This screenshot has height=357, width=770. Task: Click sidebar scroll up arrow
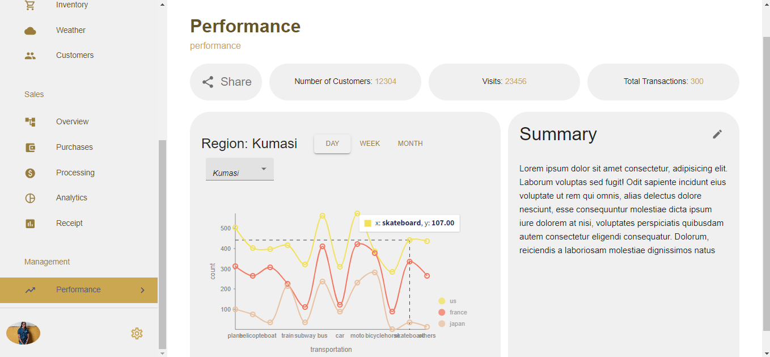coord(163,5)
